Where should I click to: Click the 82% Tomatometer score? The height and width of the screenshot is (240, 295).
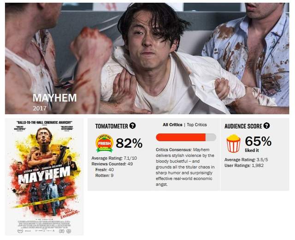129,143
